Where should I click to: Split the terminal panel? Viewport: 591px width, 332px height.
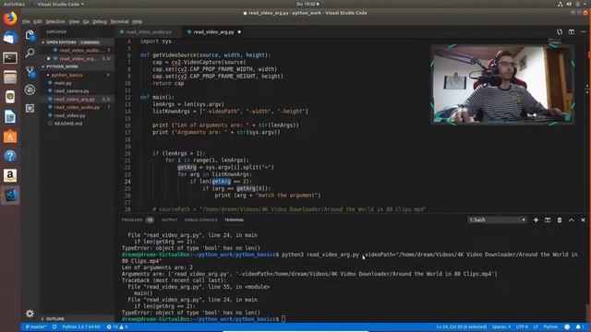pos(548,219)
